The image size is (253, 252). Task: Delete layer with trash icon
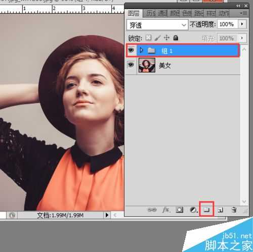(234, 210)
